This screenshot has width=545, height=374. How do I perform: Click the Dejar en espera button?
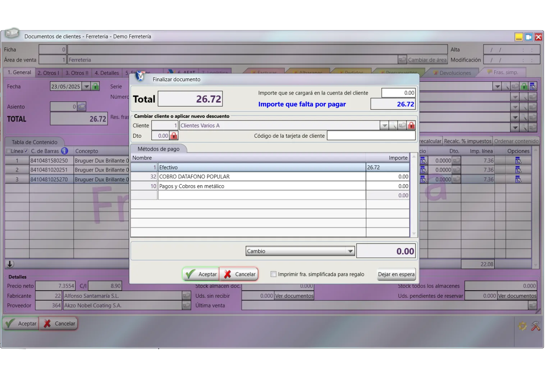pos(396,274)
